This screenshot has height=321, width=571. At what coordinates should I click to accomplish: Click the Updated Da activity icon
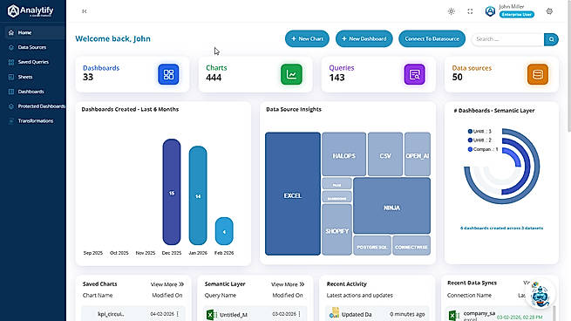334,313
